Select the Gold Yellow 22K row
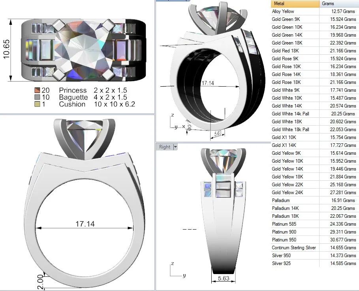Screen dimensions: 359x291 tap(315, 185)
